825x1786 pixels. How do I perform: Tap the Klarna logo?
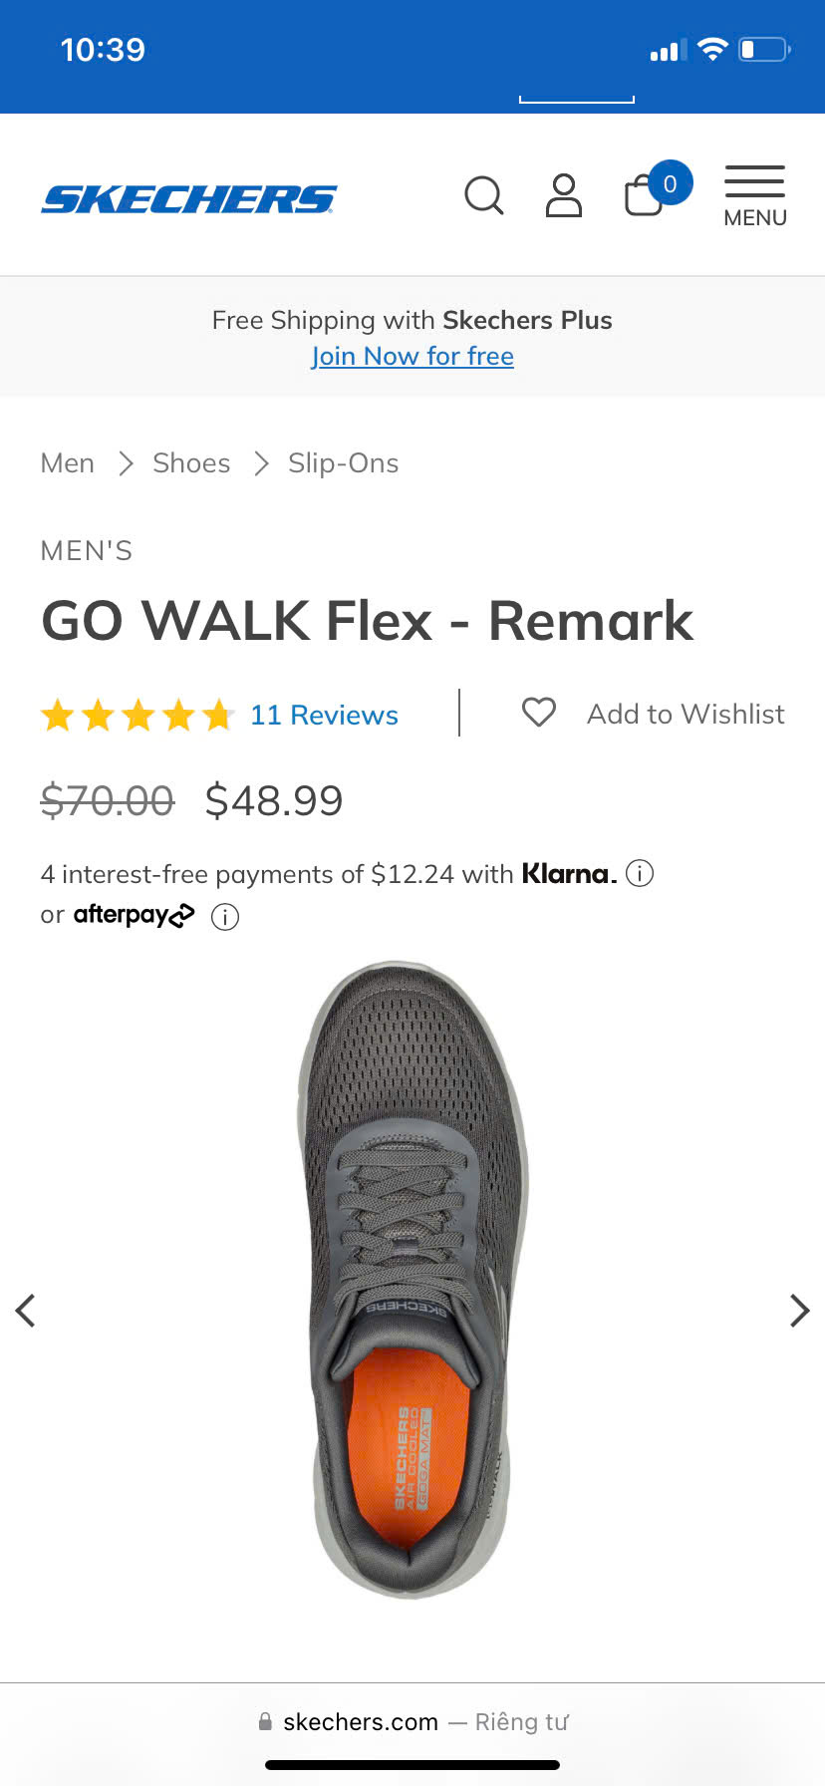point(568,874)
